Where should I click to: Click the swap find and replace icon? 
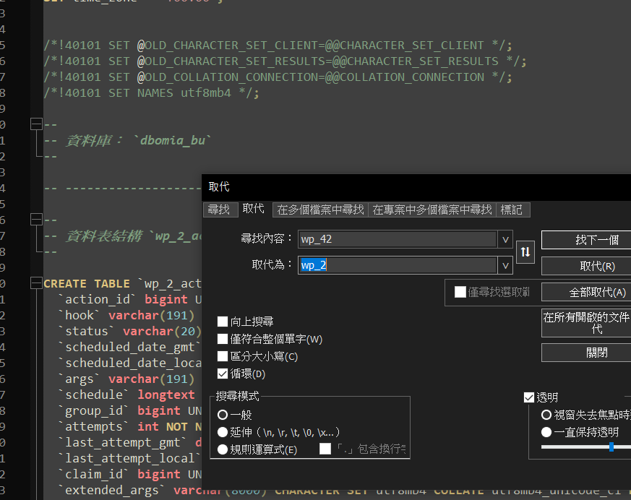click(525, 251)
